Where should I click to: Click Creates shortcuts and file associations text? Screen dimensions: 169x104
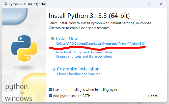tap(84, 57)
